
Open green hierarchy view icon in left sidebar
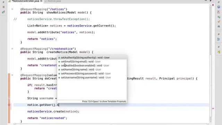click(x=3, y=12)
